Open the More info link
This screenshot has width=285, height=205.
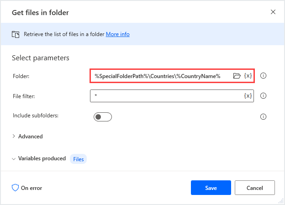point(118,34)
